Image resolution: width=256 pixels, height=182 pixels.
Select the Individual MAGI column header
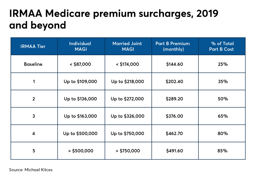pyautogui.click(x=80, y=46)
